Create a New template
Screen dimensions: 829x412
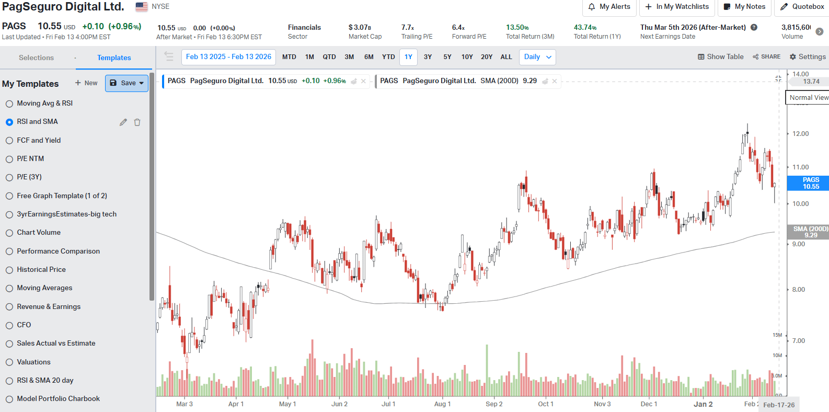pos(86,83)
